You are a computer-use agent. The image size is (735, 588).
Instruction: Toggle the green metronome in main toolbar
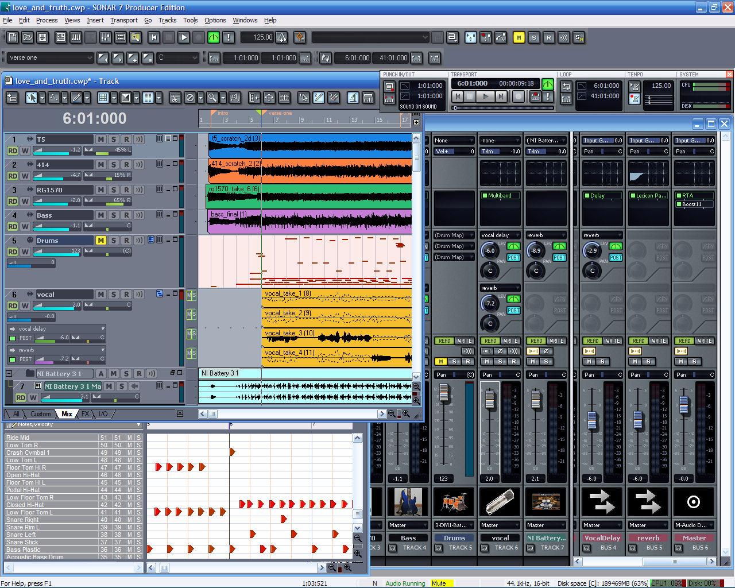(x=214, y=37)
